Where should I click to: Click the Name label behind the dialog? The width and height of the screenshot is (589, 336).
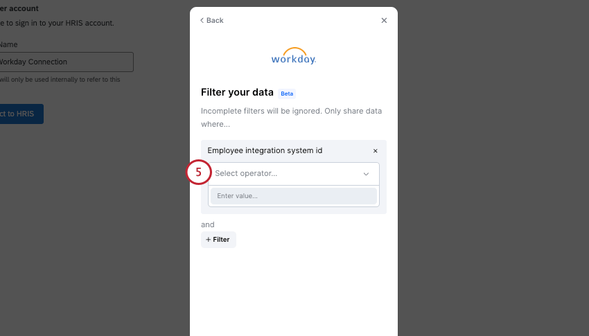(10, 44)
